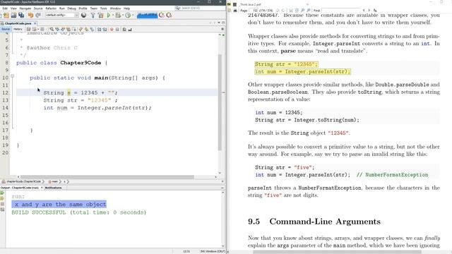The width and height of the screenshot is (452, 254).
Task: Click the editor vertical scrollbar
Action: [220, 102]
